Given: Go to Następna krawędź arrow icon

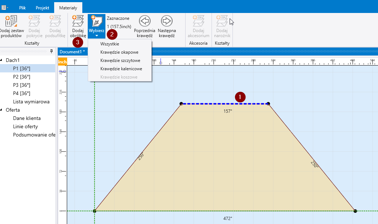Looking at the screenshot, I should 166,21.
